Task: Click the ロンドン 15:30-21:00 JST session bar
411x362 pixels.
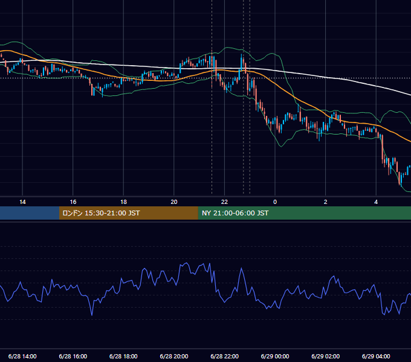Action: tap(128, 213)
